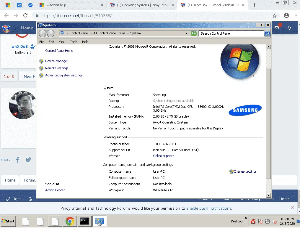Screen dimensions: 300x231
Task: Click the phcorner.net URL address bar
Action: 156,16
